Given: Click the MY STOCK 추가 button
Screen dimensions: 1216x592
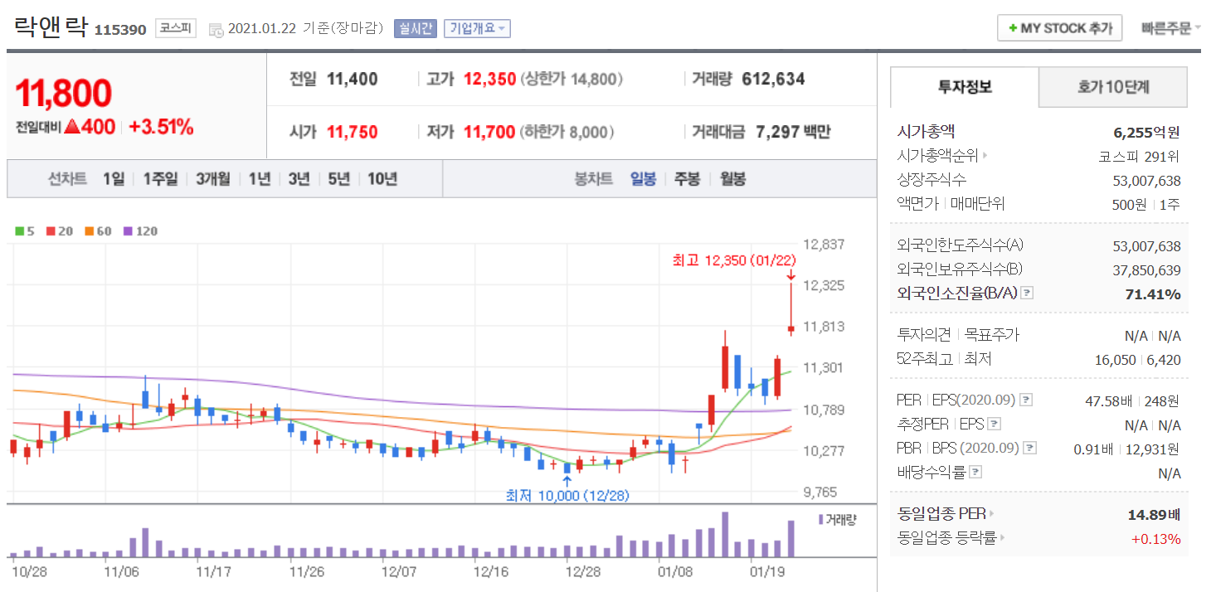Looking at the screenshot, I should pyautogui.click(x=1059, y=28).
